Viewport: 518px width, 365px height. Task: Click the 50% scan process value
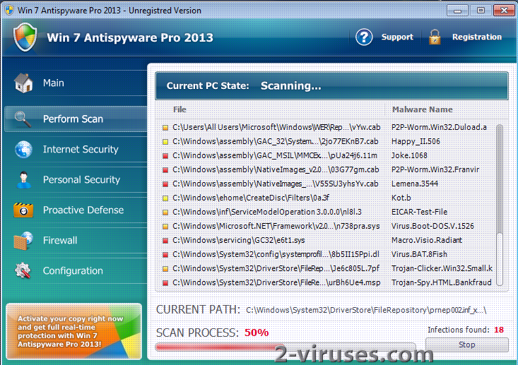click(257, 333)
